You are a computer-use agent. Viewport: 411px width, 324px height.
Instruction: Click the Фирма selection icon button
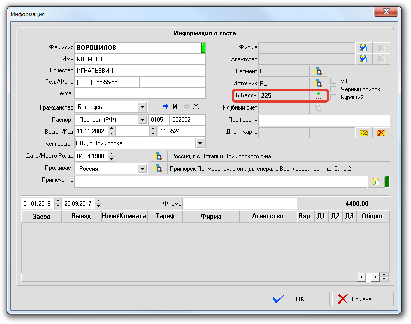tap(363, 48)
